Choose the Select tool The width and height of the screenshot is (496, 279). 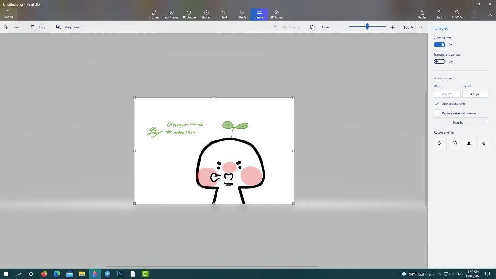13,27
